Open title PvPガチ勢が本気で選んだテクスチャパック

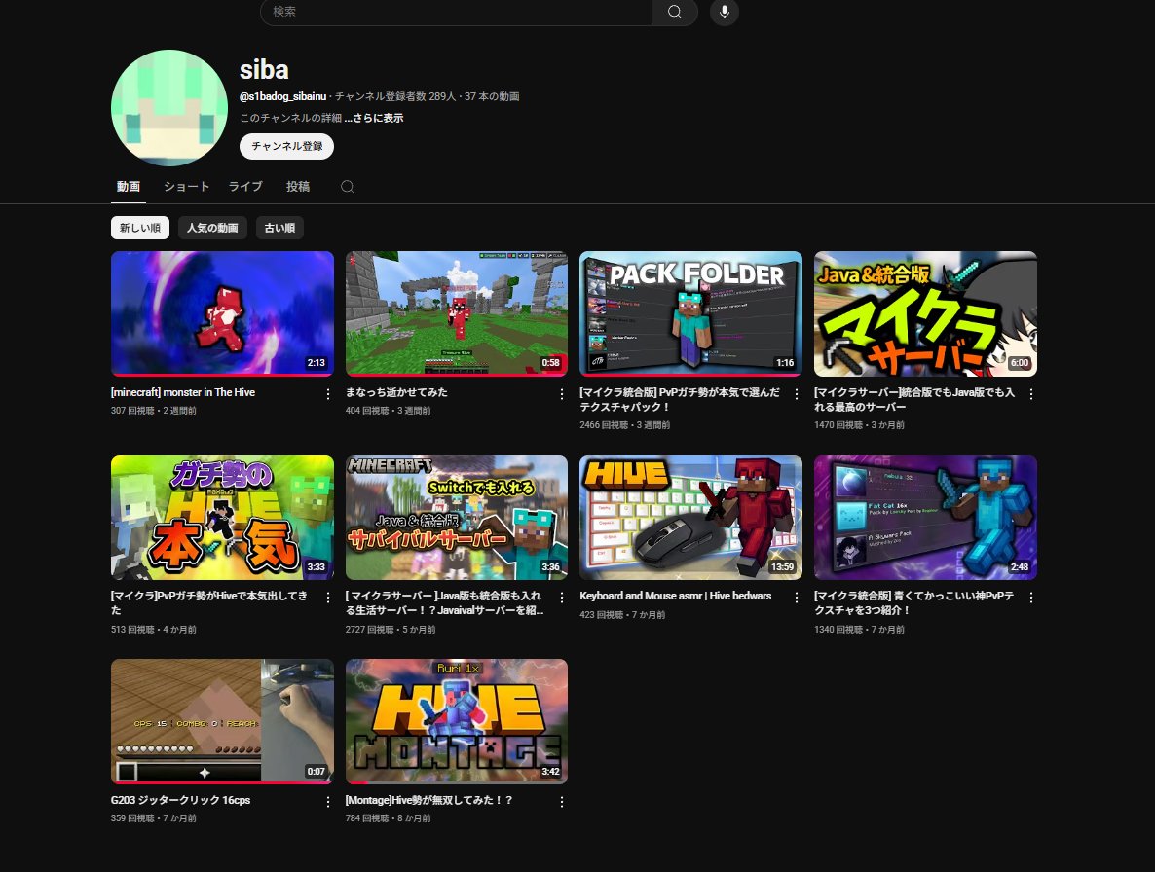[x=679, y=400]
